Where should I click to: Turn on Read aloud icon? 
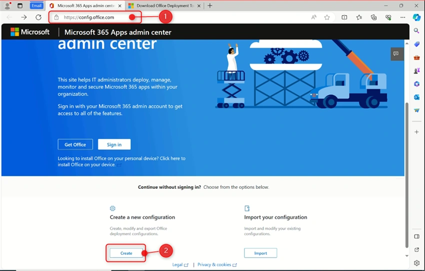313,18
